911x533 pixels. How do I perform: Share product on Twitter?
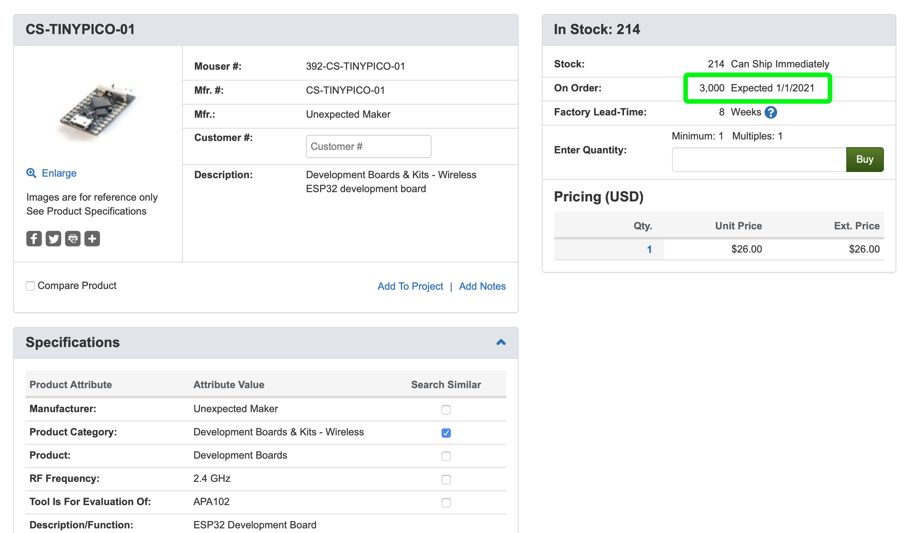tap(53, 239)
